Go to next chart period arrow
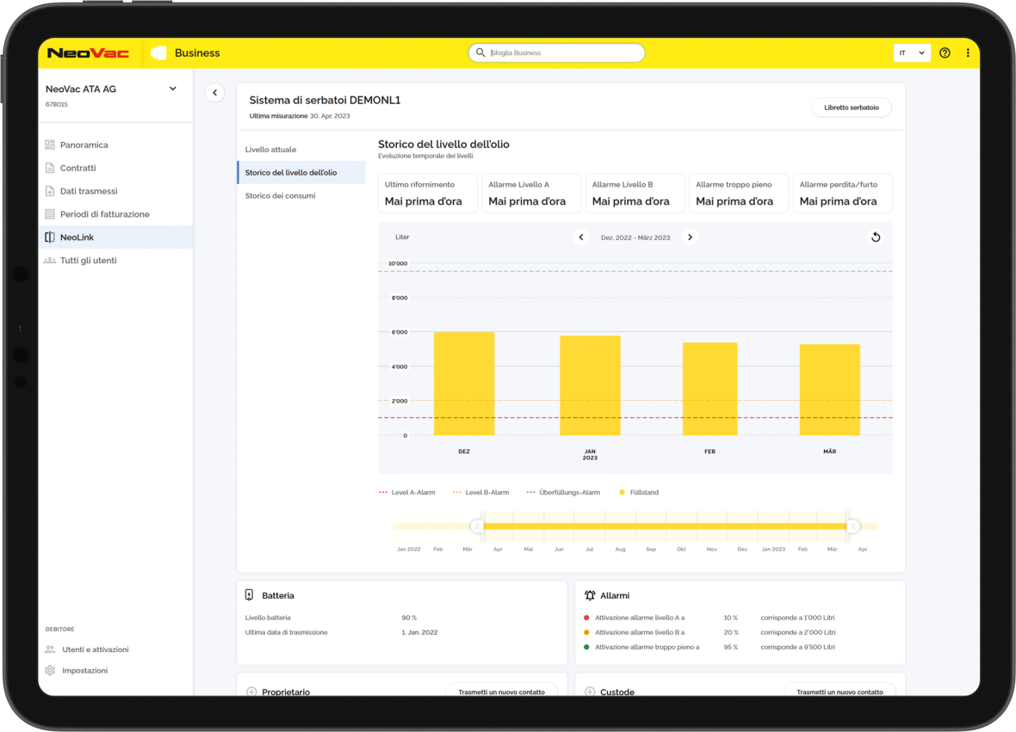This screenshot has width=1016, height=732. [x=690, y=237]
